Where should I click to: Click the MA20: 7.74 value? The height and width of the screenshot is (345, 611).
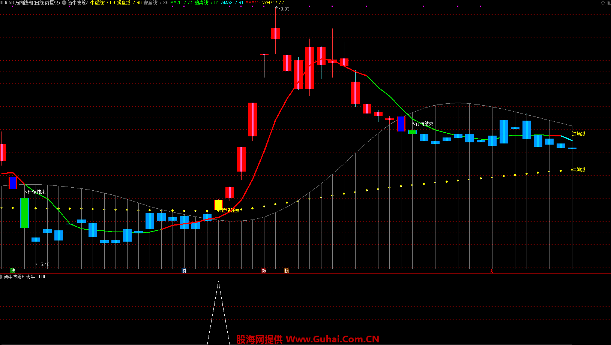pyautogui.click(x=182, y=3)
